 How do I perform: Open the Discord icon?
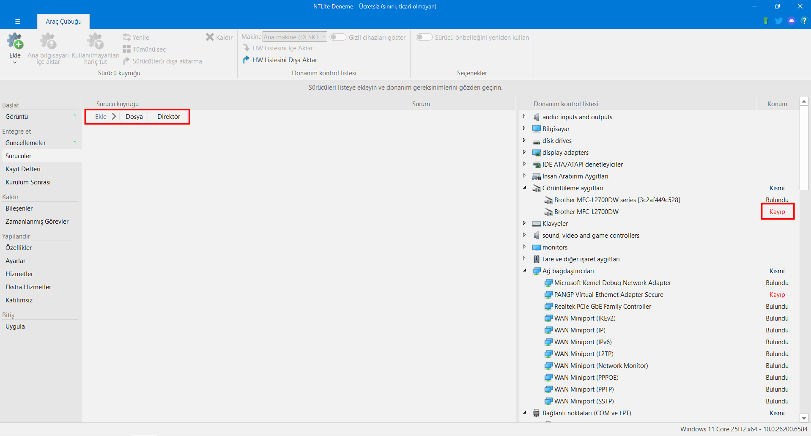pyautogui.click(x=792, y=21)
